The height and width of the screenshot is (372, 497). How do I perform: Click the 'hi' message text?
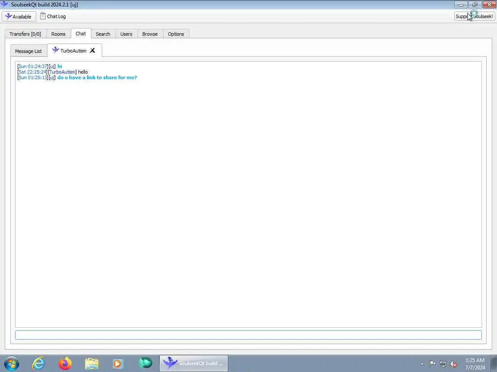pyautogui.click(x=60, y=66)
